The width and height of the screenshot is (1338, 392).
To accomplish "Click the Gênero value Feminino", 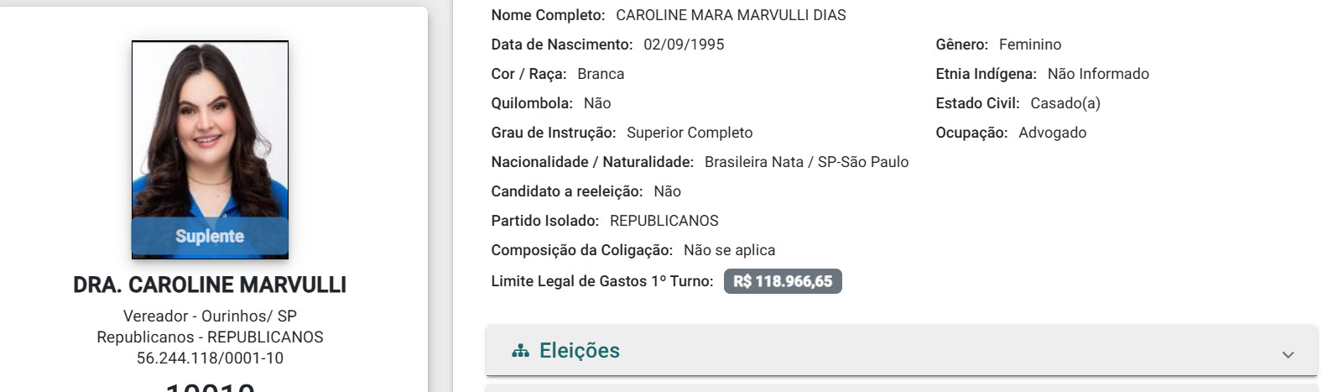I will (1030, 44).
